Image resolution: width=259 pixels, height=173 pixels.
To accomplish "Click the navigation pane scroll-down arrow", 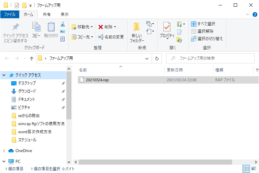I will [69, 162].
